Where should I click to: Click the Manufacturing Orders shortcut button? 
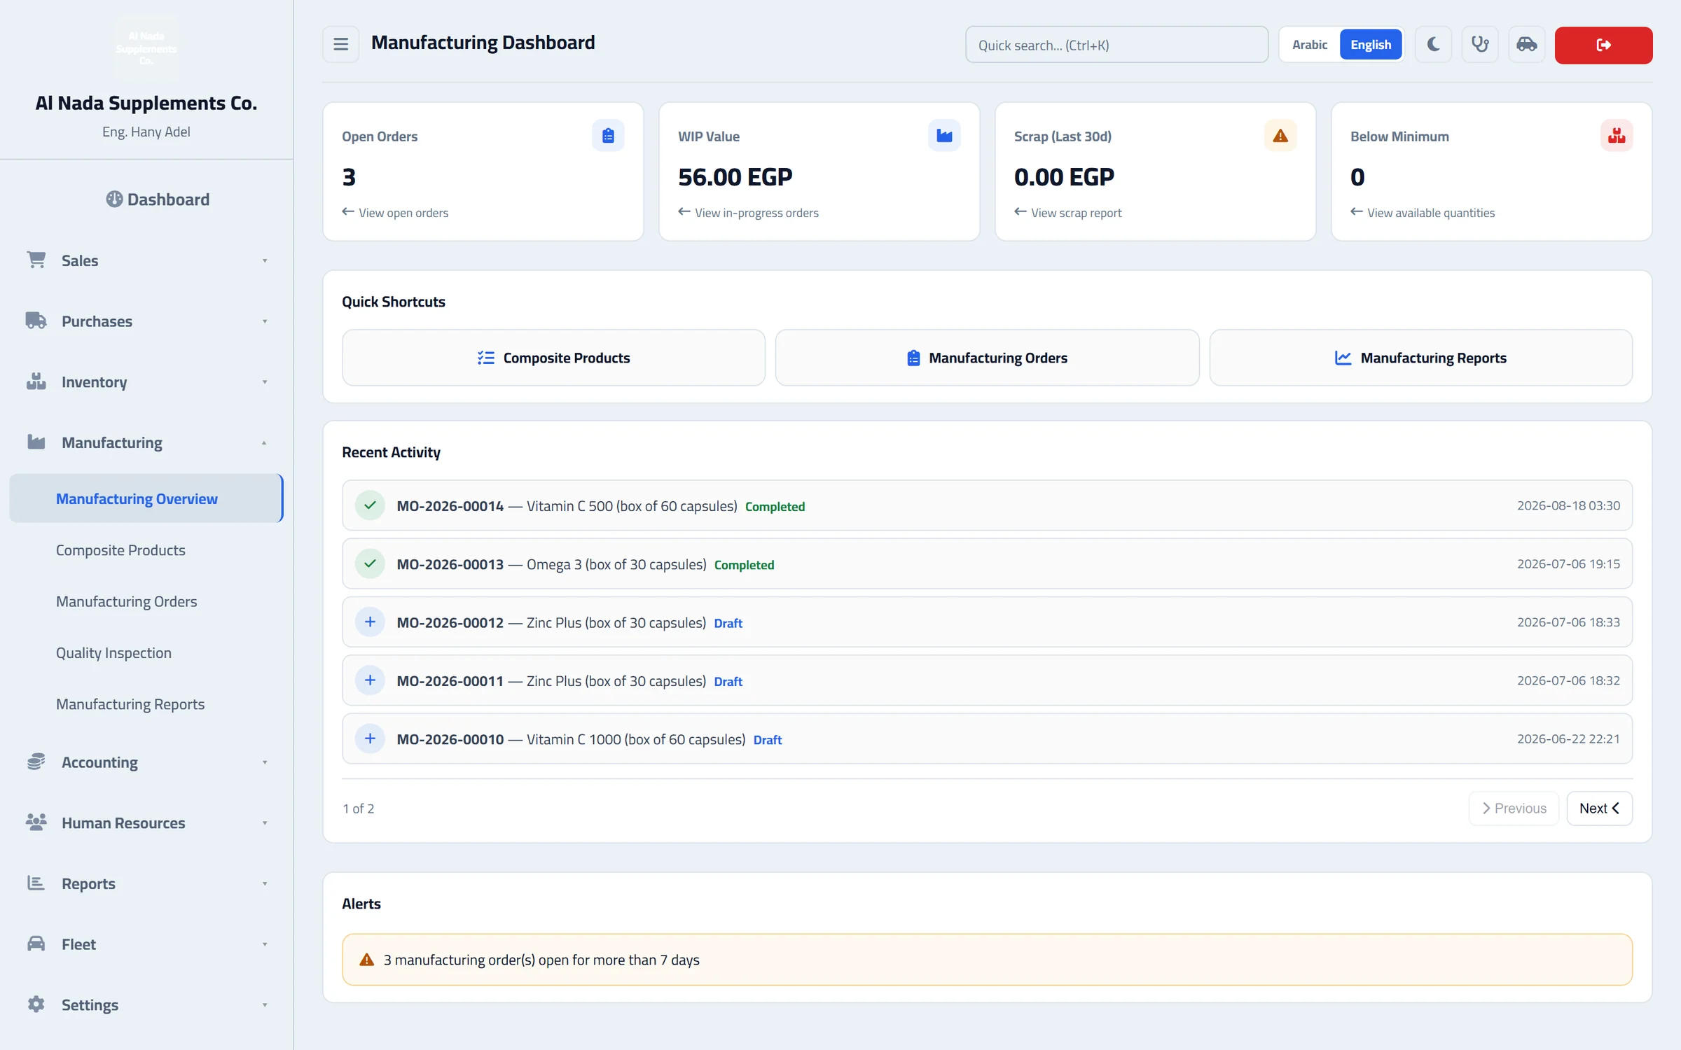987,358
